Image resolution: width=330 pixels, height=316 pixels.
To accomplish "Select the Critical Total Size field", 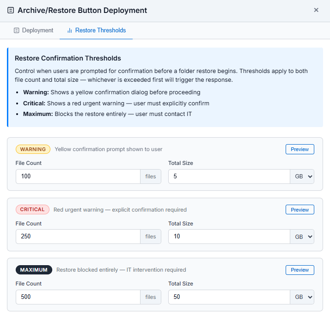I will 229,237.
